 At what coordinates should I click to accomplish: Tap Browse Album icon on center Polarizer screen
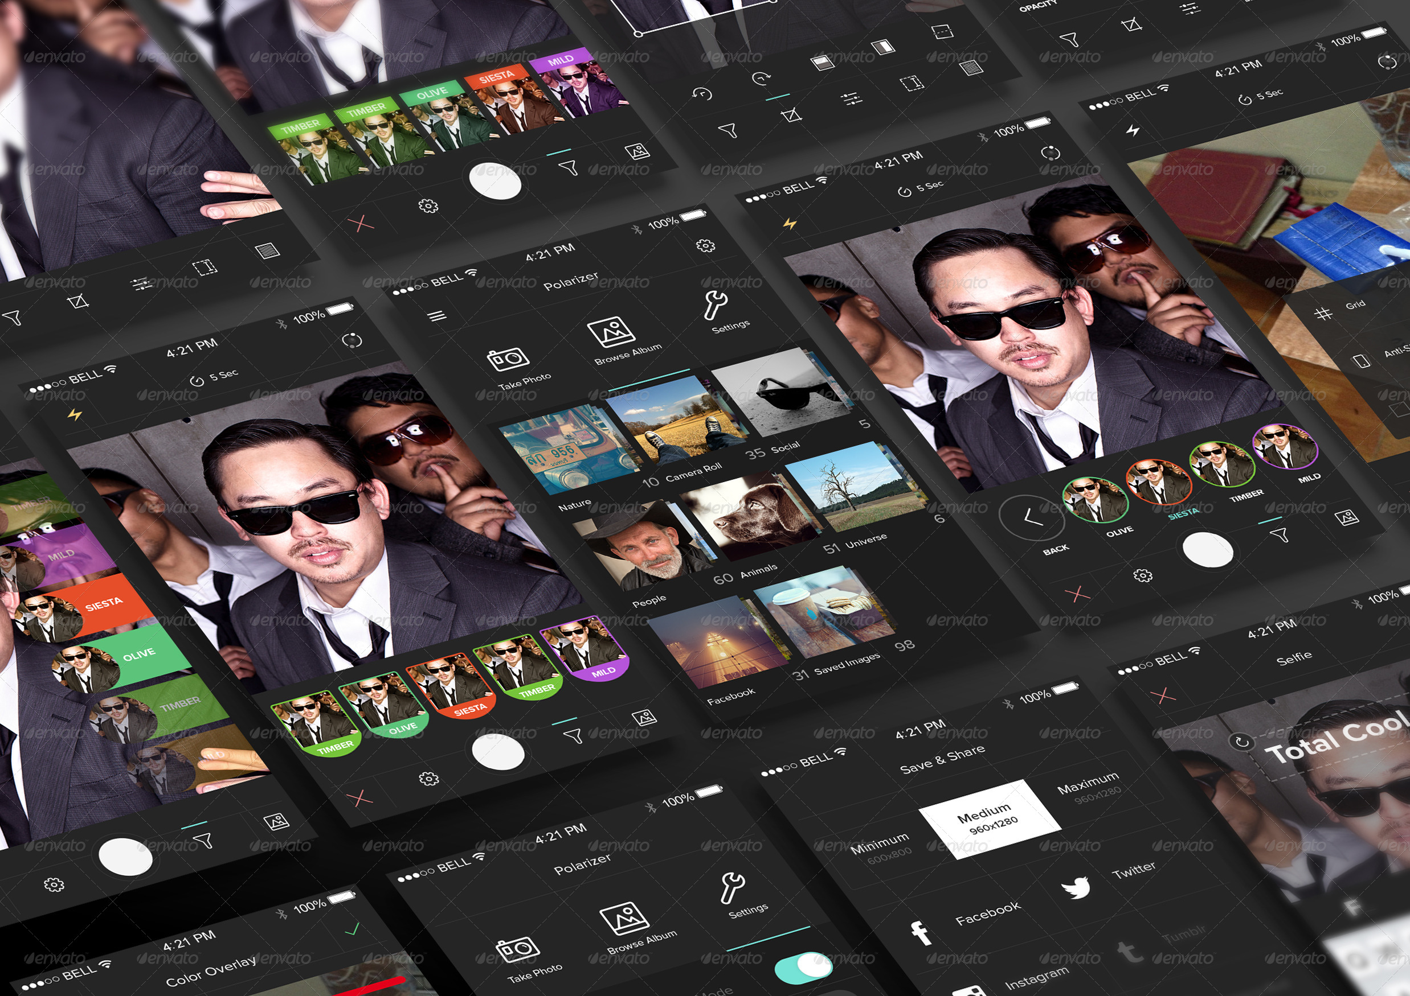point(610,332)
